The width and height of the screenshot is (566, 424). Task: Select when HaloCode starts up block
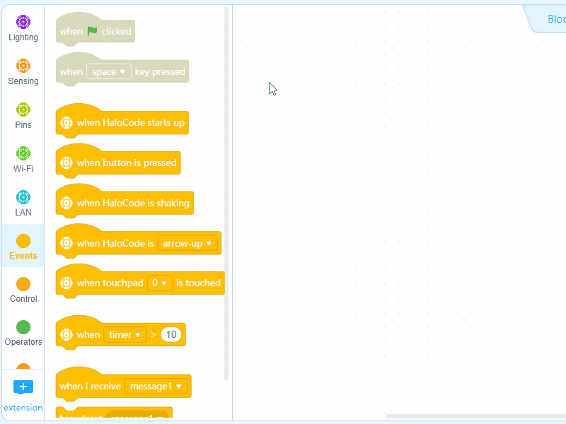tap(122, 121)
